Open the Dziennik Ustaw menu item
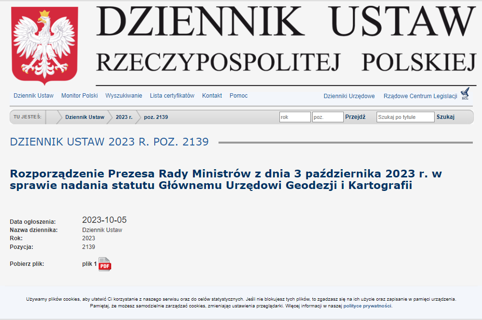This screenshot has width=482, height=320. click(x=33, y=96)
